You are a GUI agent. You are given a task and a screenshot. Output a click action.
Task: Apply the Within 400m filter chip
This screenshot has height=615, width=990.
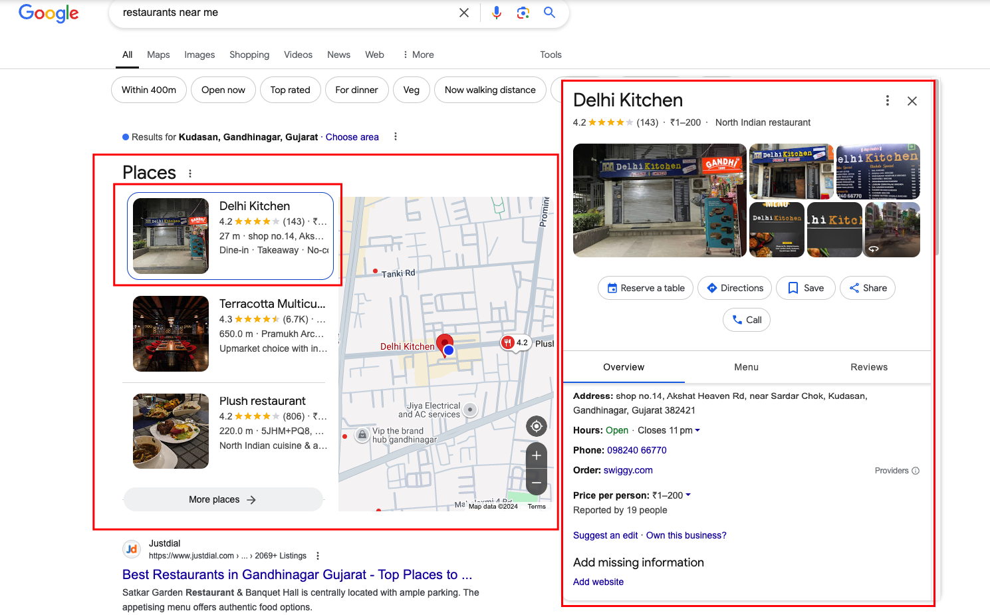149,90
